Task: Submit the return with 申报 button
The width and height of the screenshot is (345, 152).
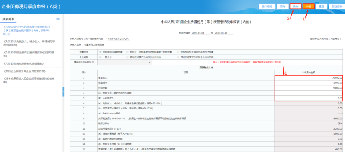Action: click(x=309, y=6)
